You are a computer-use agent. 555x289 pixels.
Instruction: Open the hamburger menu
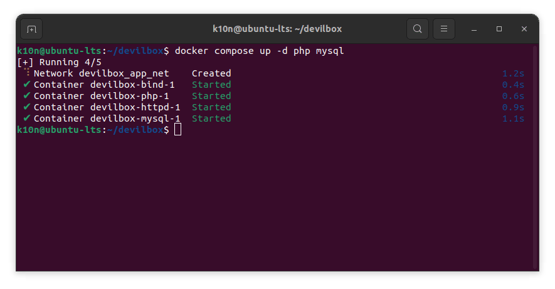[x=443, y=29]
